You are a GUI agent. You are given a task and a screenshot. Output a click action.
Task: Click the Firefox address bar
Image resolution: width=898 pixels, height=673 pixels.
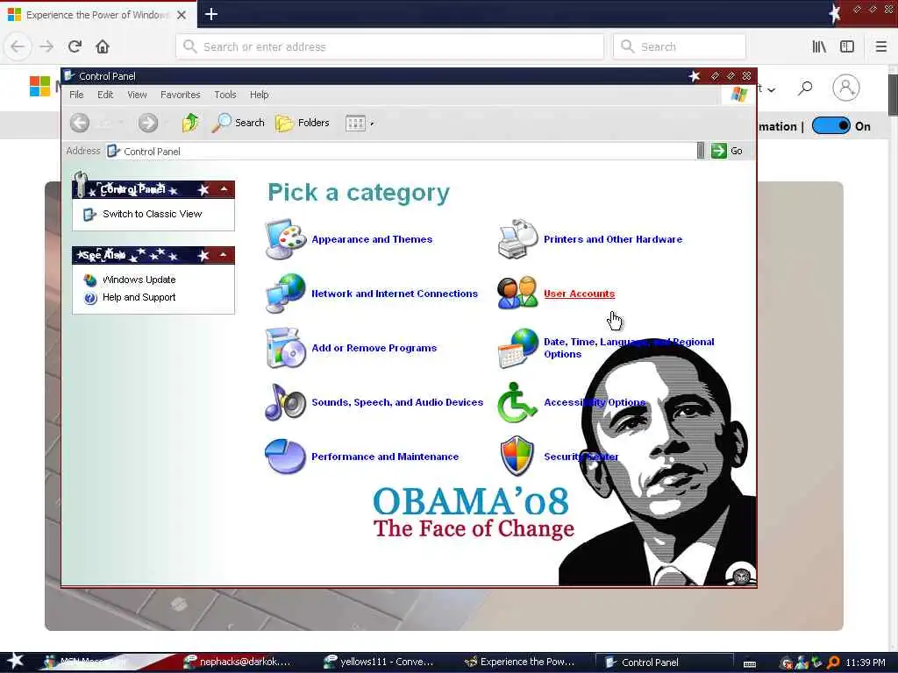(390, 46)
